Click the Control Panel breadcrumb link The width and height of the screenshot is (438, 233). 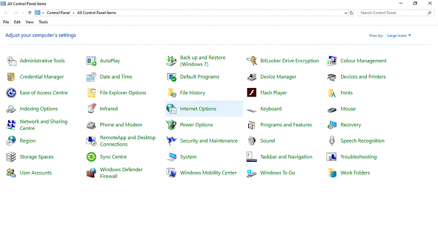coord(58,13)
